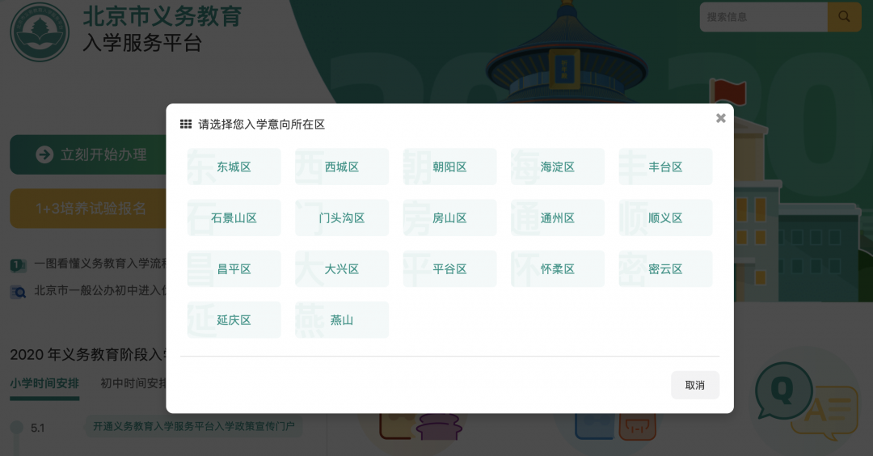Close the district selection dialog with X
The image size is (873, 456).
coord(720,118)
